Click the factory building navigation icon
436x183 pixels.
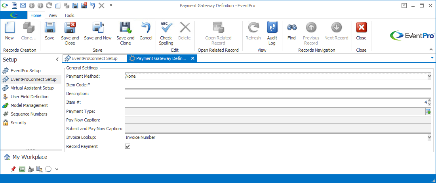pyautogui.click(x=31, y=169)
